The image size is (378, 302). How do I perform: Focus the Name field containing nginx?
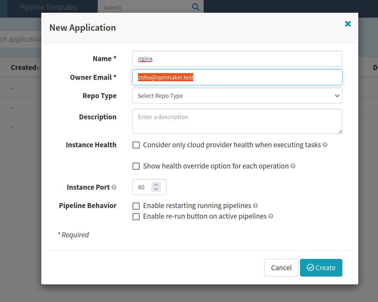click(237, 59)
